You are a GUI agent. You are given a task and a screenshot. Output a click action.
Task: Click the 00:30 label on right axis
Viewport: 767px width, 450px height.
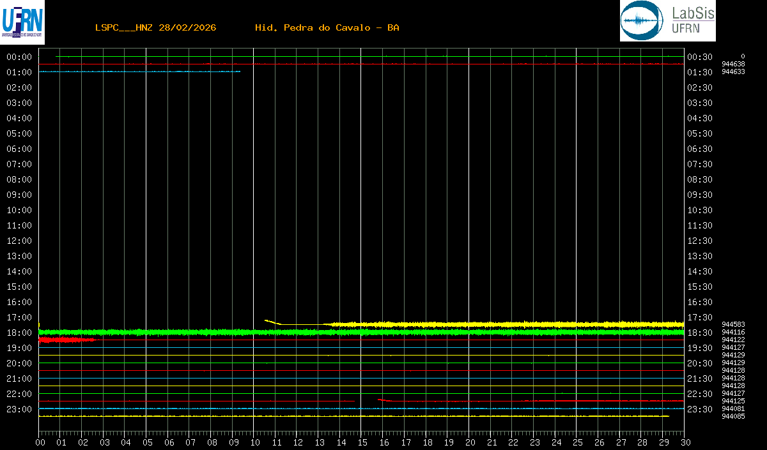click(700, 57)
